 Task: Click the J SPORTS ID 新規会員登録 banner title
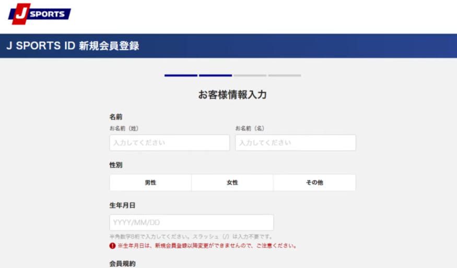(x=73, y=46)
